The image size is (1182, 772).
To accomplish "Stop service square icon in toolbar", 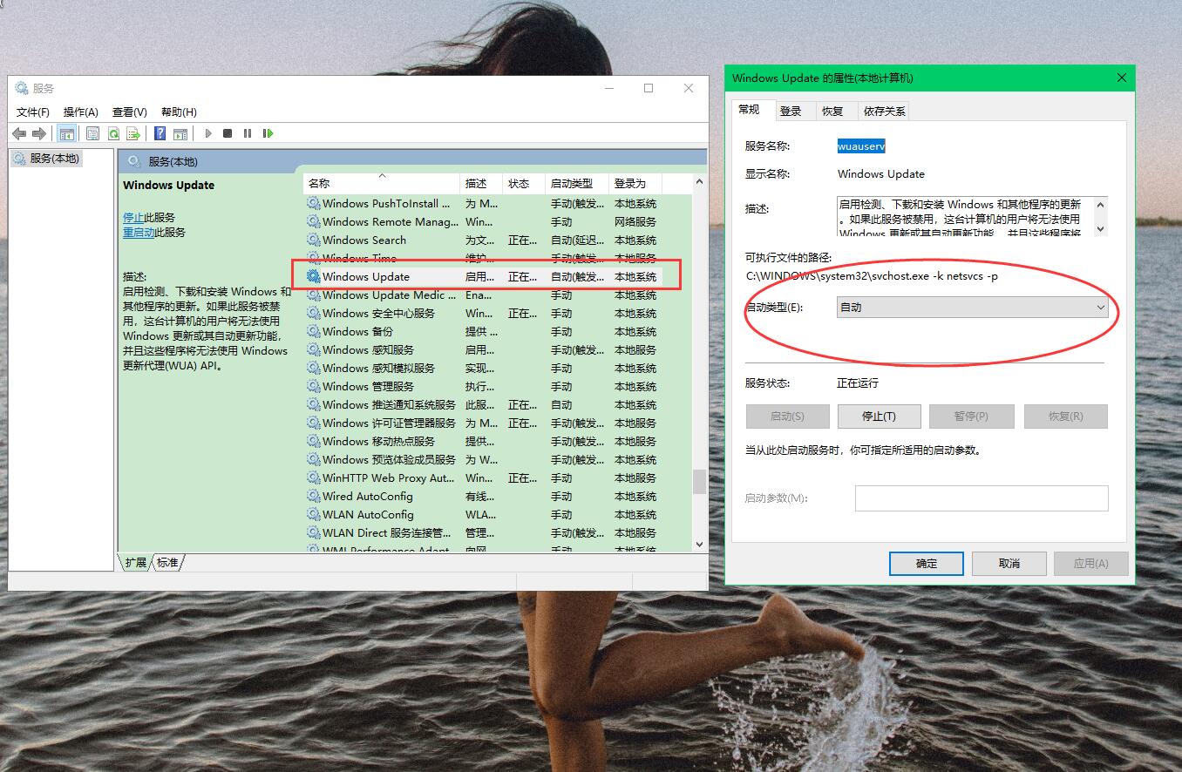I will [x=228, y=133].
